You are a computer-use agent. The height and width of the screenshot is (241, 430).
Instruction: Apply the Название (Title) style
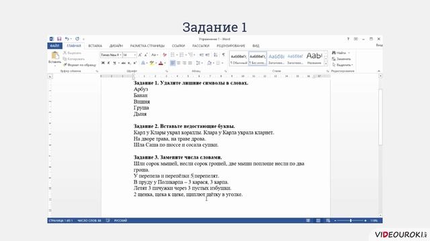[x=314, y=58]
